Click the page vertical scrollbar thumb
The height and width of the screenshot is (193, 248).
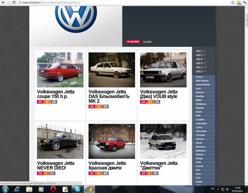246,20
